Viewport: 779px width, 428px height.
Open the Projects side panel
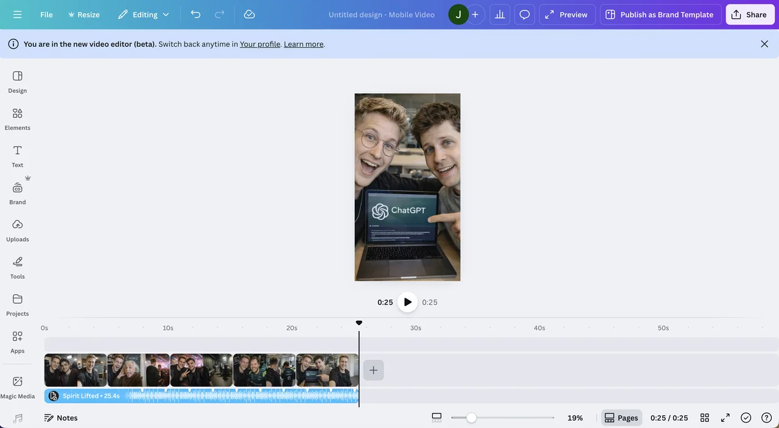pos(18,304)
